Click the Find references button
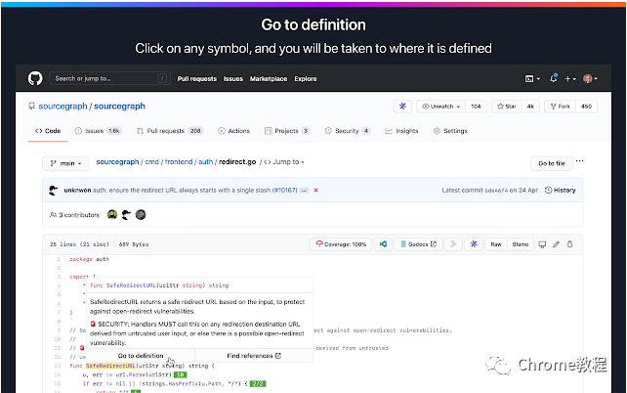The width and height of the screenshot is (627, 393). coord(254,356)
